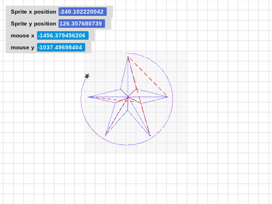Click the turtle sprite on the stage
Image resolution: width=272 pixels, height=204 pixels.
pos(87,76)
